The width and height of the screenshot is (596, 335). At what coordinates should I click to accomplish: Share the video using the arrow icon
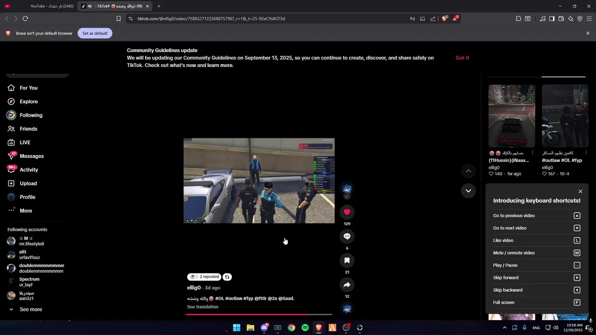[x=347, y=285]
